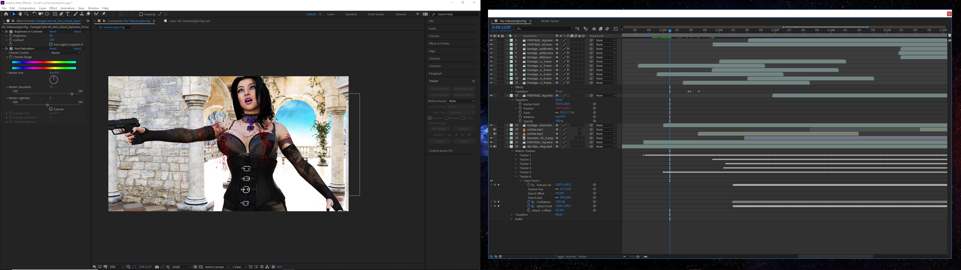Switch to the Render Queue tab
Viewport: 961px width, 270px height.
550,21
